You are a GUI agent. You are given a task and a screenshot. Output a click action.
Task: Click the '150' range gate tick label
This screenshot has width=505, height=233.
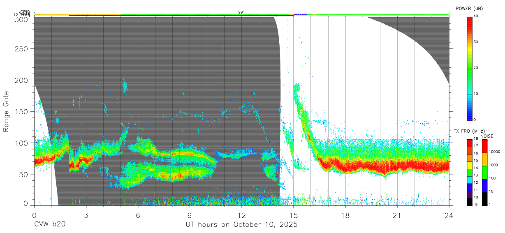22,111
